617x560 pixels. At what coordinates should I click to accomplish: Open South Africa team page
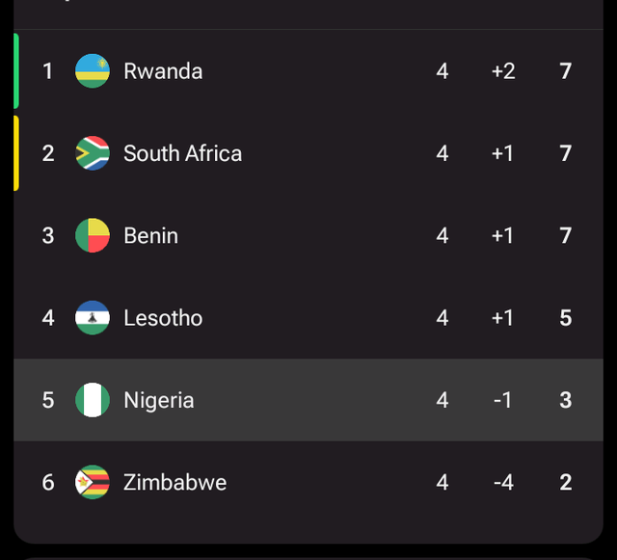pyautogui.click(x=182, y=153)
